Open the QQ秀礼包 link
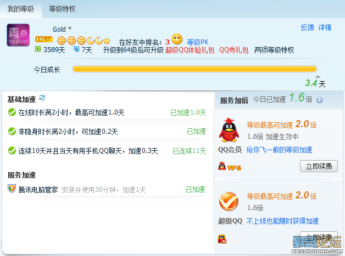Screen dimensions: 345x256 [x=233, y=50]
